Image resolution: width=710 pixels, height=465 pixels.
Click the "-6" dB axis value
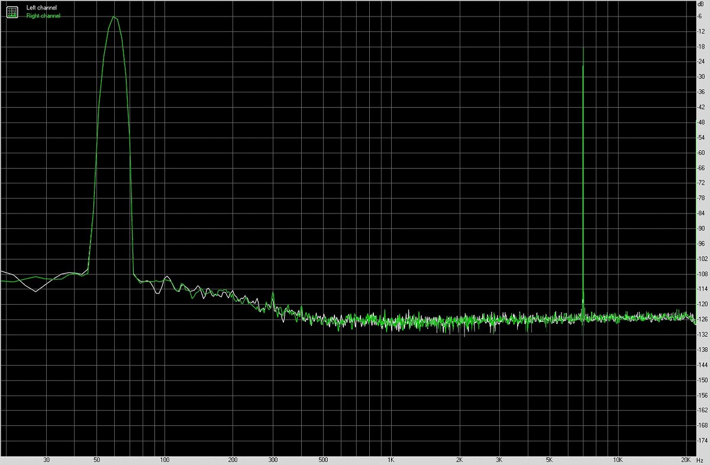click(x=701, y=16)
